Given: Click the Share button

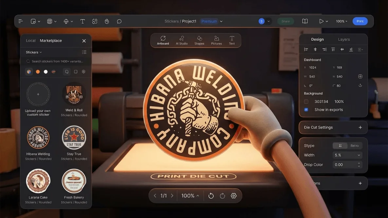Looking at the screenshot, I should point(285,21).
